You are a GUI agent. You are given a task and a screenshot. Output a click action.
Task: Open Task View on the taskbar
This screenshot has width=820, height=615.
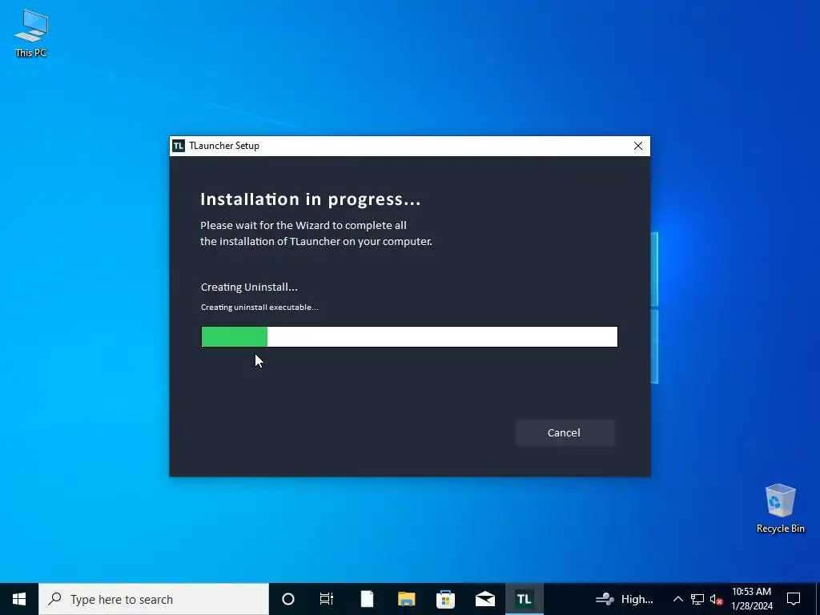click(x=327, y=599)
